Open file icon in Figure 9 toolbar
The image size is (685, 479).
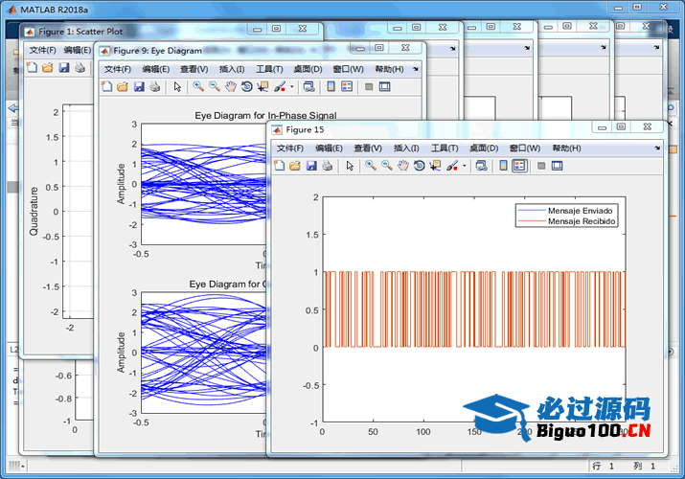click(x=123, y=87)
